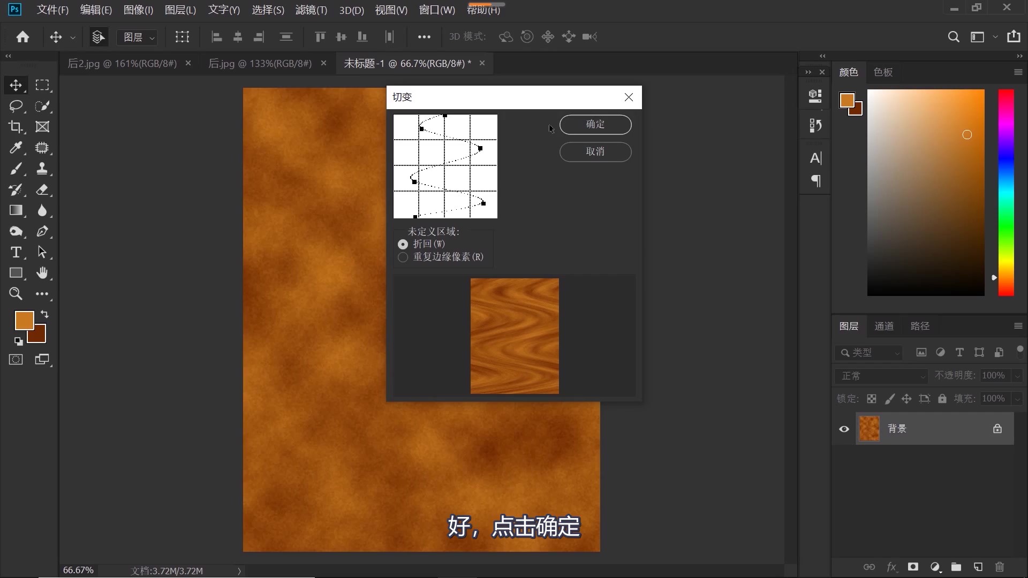Select the Type tool

pyautogui.click(x=16, y=252)
